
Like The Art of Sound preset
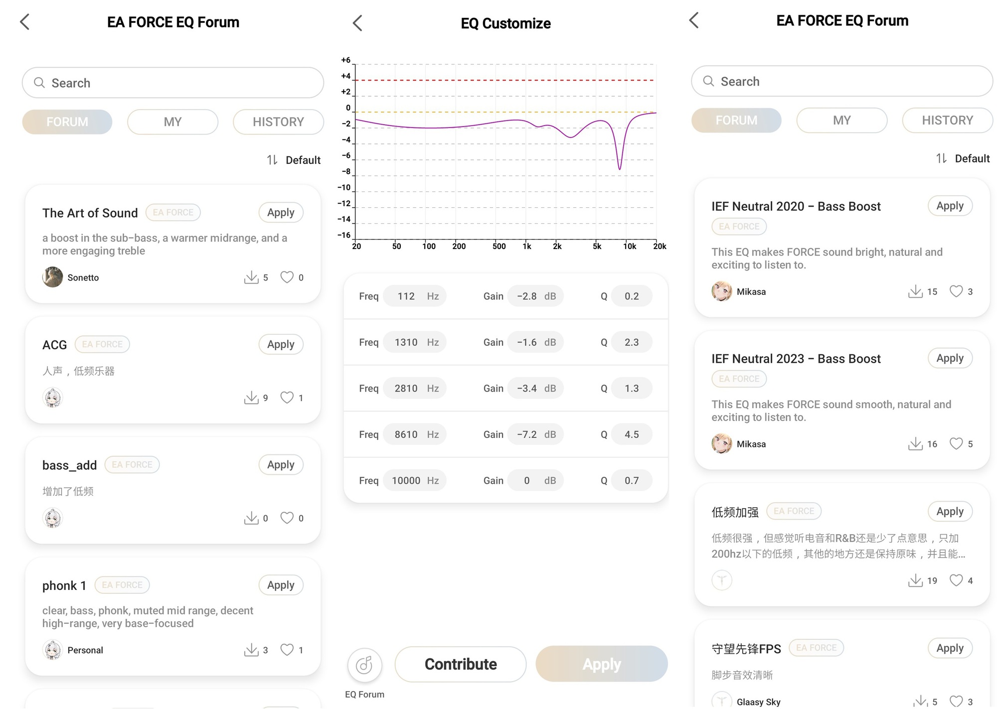pyautogui.click(x=287, y=277)
